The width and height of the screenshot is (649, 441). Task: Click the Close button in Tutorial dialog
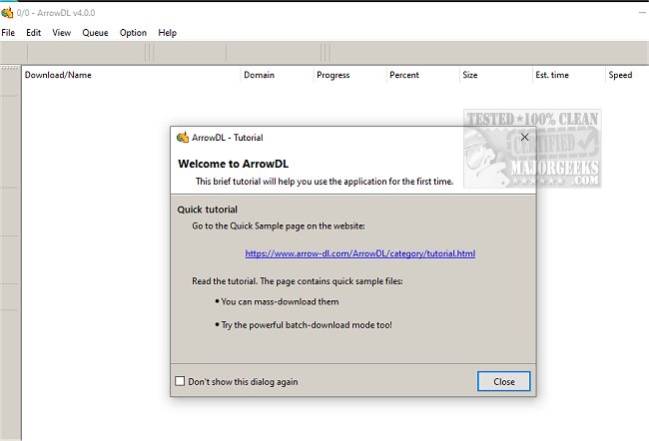pyautogui.click(x=503, y=381)
